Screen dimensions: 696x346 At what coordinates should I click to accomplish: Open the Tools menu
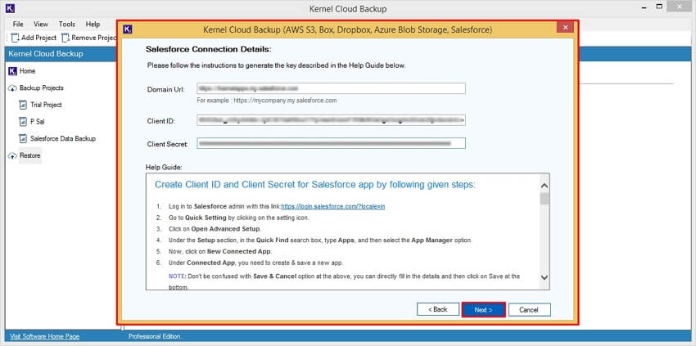pos(67,24)
